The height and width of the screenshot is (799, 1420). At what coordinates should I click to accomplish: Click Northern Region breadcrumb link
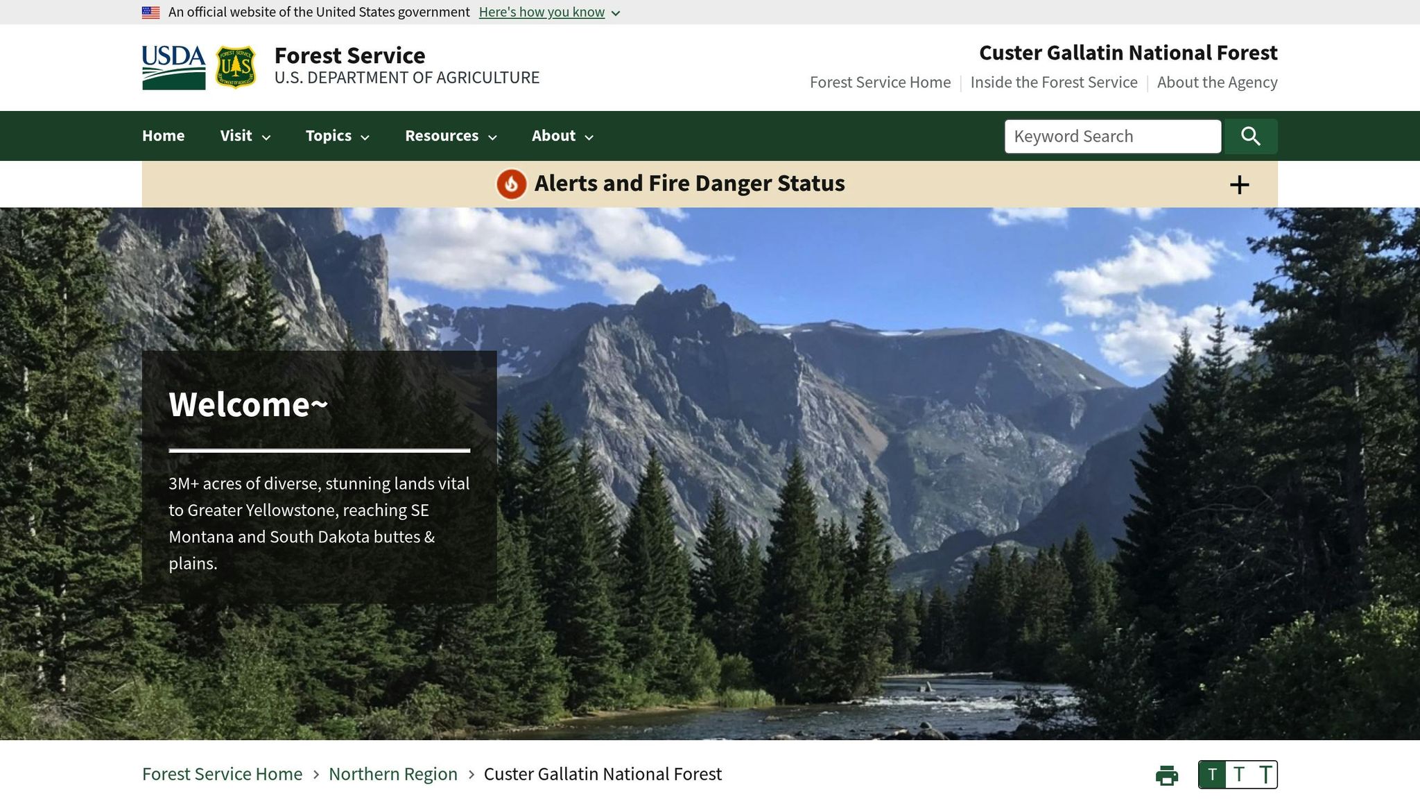[x=393, y=774]
